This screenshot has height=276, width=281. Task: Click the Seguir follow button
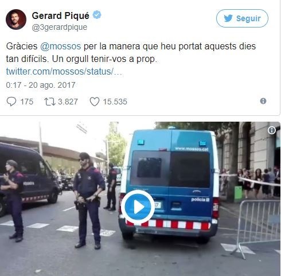pyautogui.click(x=242, y=18)
